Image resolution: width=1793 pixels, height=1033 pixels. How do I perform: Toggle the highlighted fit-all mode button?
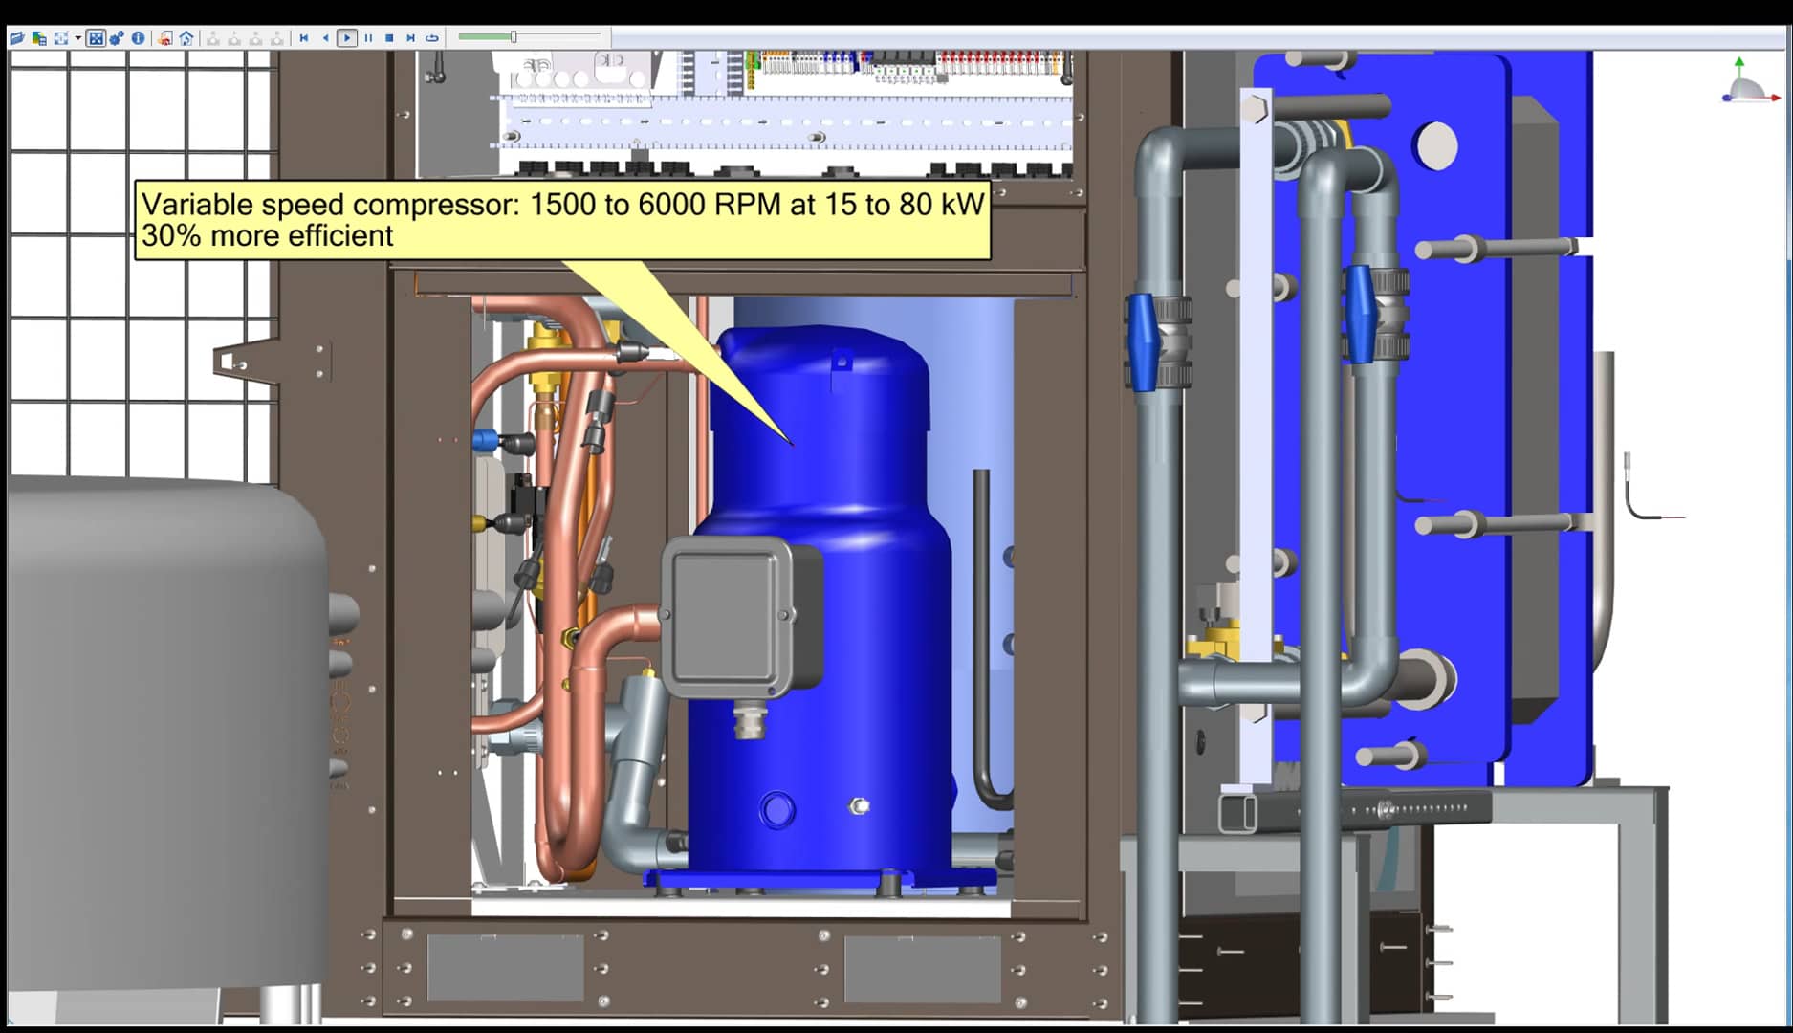click(97, 38)
